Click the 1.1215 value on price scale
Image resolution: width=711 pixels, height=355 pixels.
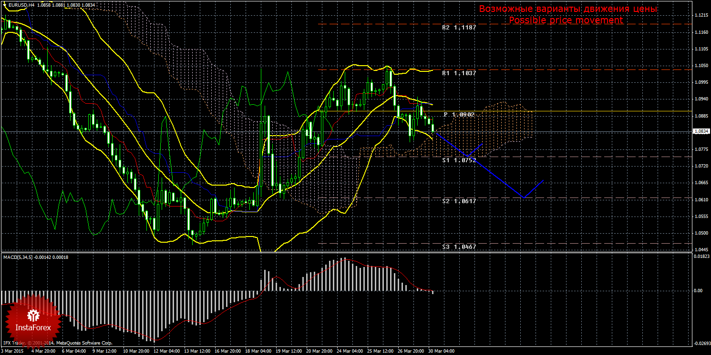click(701, 16)
